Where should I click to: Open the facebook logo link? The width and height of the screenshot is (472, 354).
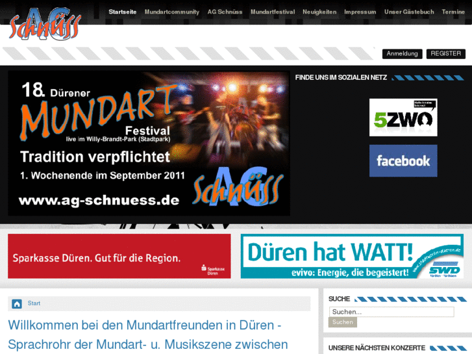(x=403, y=160)
